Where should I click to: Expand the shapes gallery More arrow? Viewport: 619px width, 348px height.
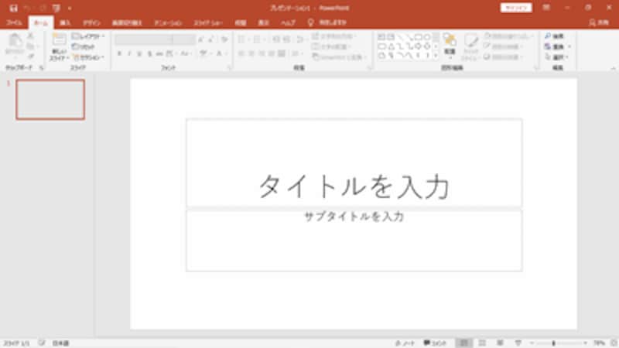tap(436, 56)
